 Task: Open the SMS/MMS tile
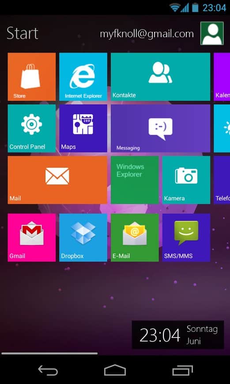click(x=186, y=238)
